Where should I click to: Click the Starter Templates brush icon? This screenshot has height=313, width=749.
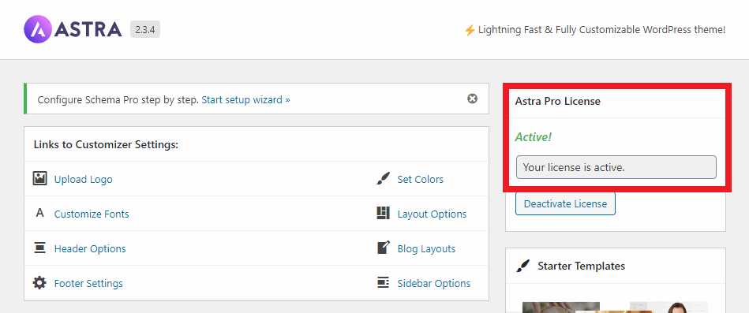(523, 266)
